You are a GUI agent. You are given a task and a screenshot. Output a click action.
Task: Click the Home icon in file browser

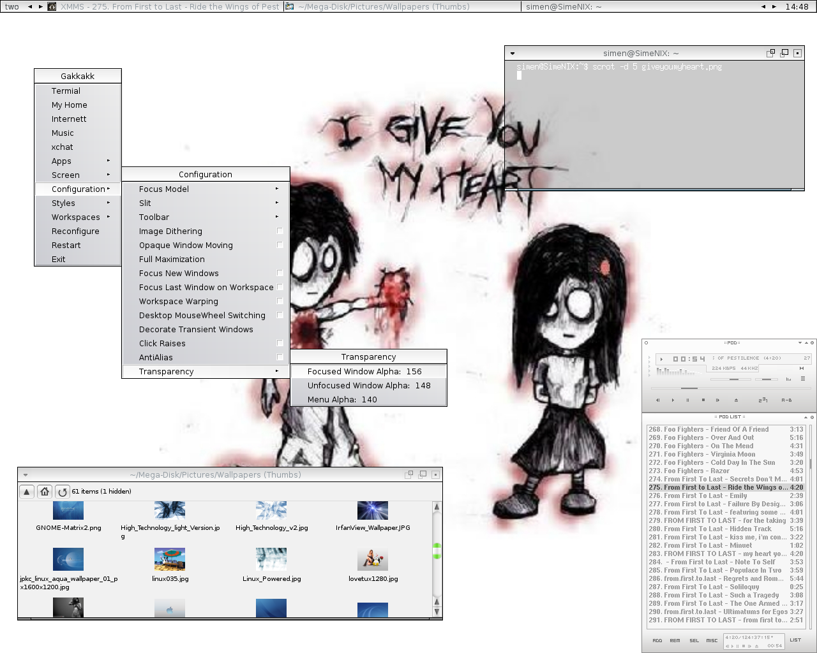(x=45, y=492)
